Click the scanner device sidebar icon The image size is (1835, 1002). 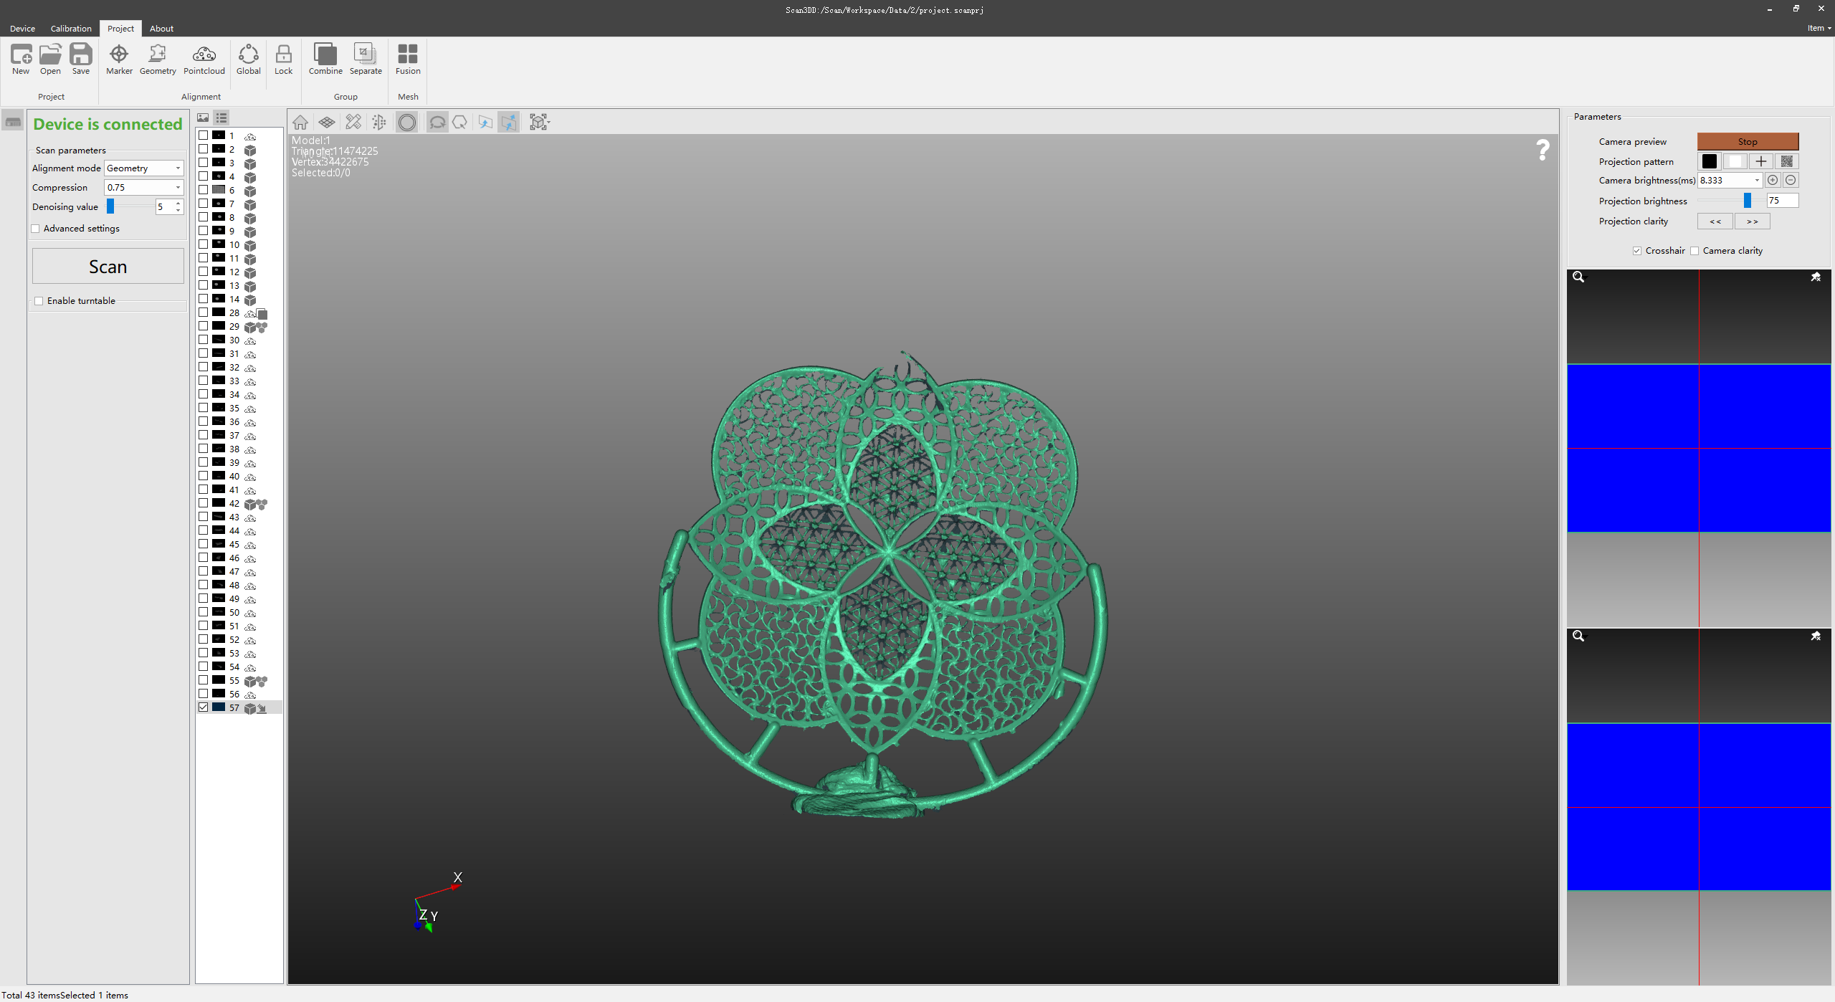click(13, 122)
